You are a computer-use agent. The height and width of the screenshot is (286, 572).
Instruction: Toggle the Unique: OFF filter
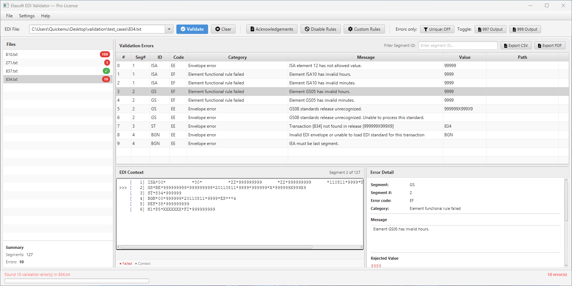point(437,29)
